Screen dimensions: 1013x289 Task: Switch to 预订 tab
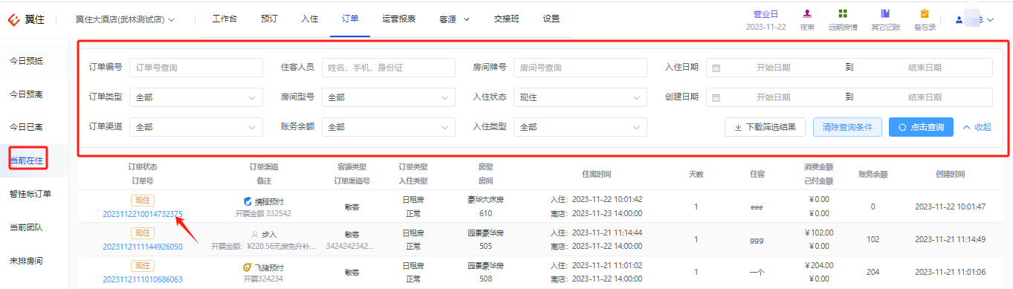(269, 19)
